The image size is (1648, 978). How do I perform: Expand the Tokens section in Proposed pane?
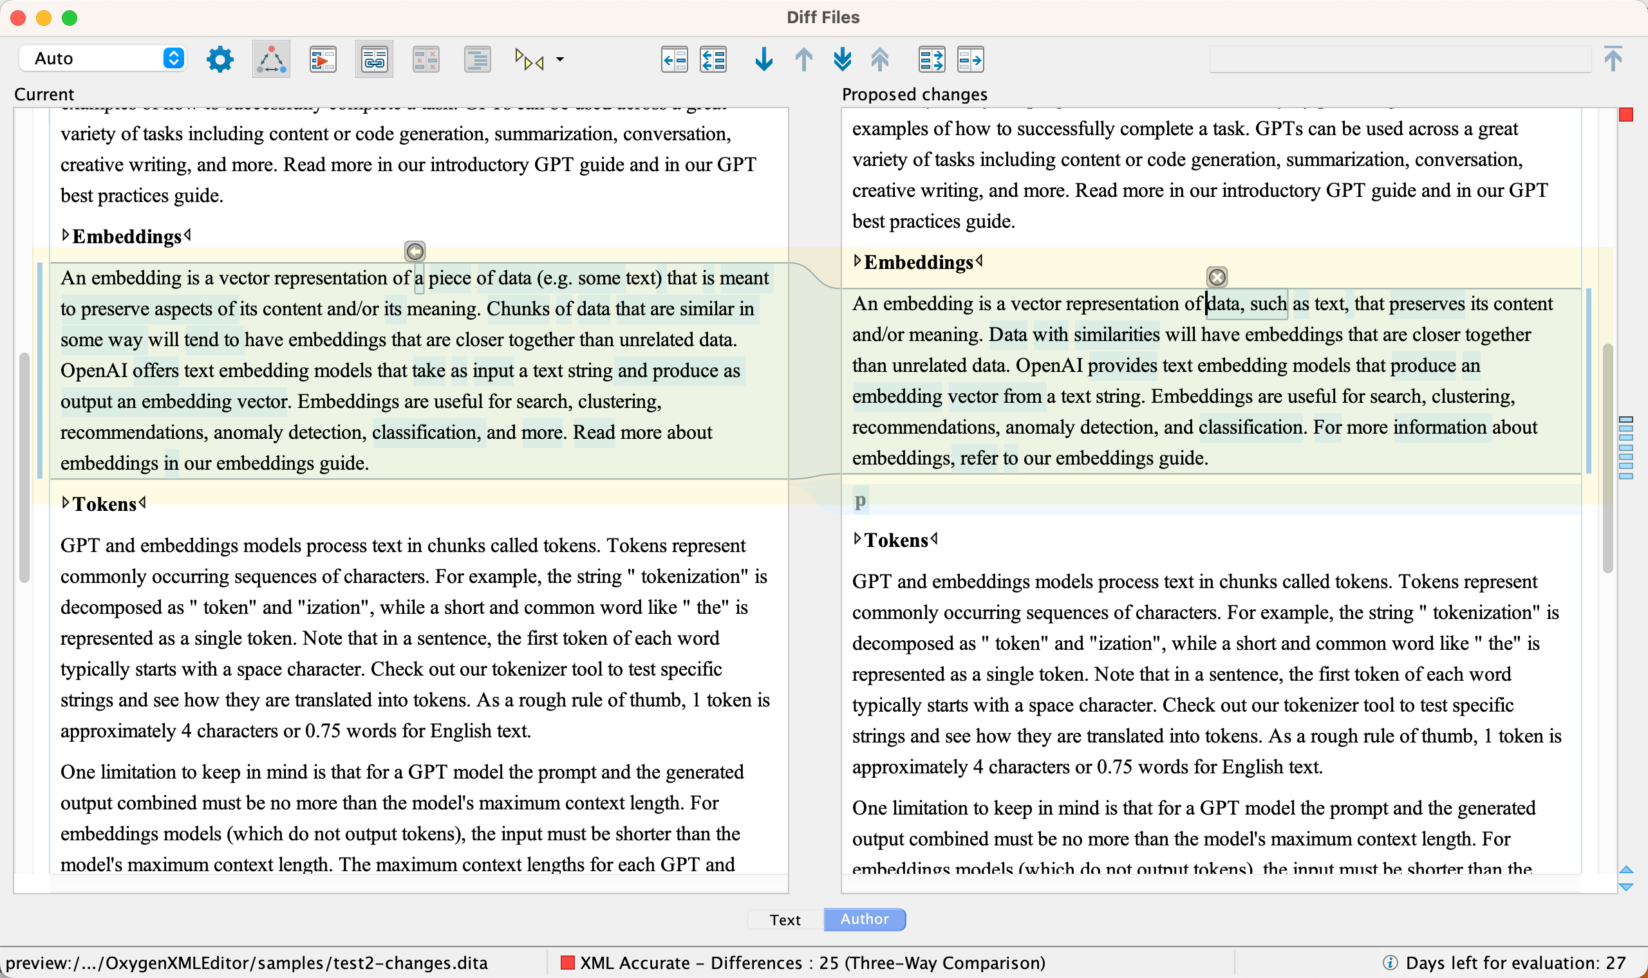click(x=856, y=538)
